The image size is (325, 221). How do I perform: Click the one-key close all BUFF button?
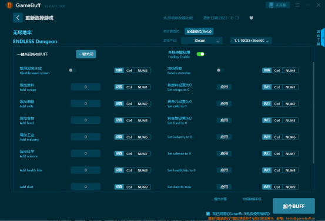(x=86, y=54)
